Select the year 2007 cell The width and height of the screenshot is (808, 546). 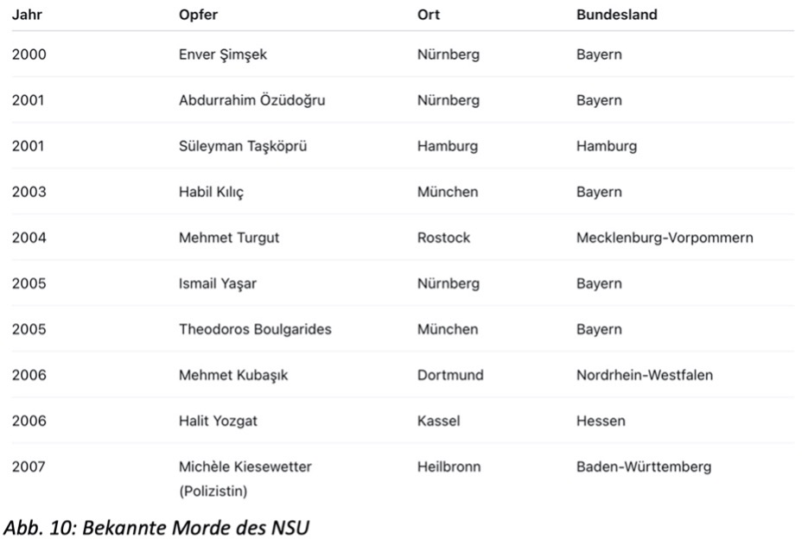[x=29, y=467]
